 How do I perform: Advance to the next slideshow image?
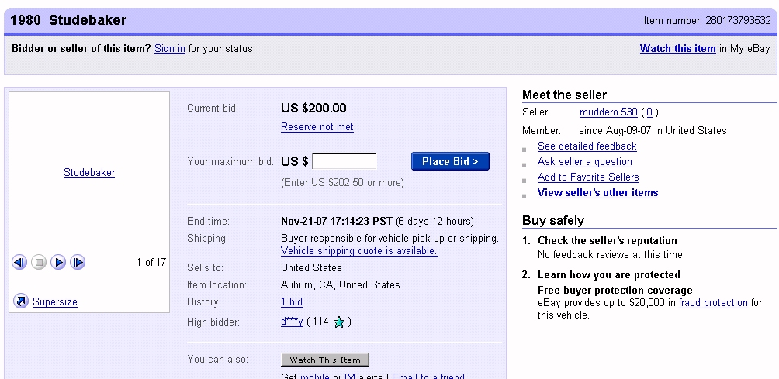[78, 262]
